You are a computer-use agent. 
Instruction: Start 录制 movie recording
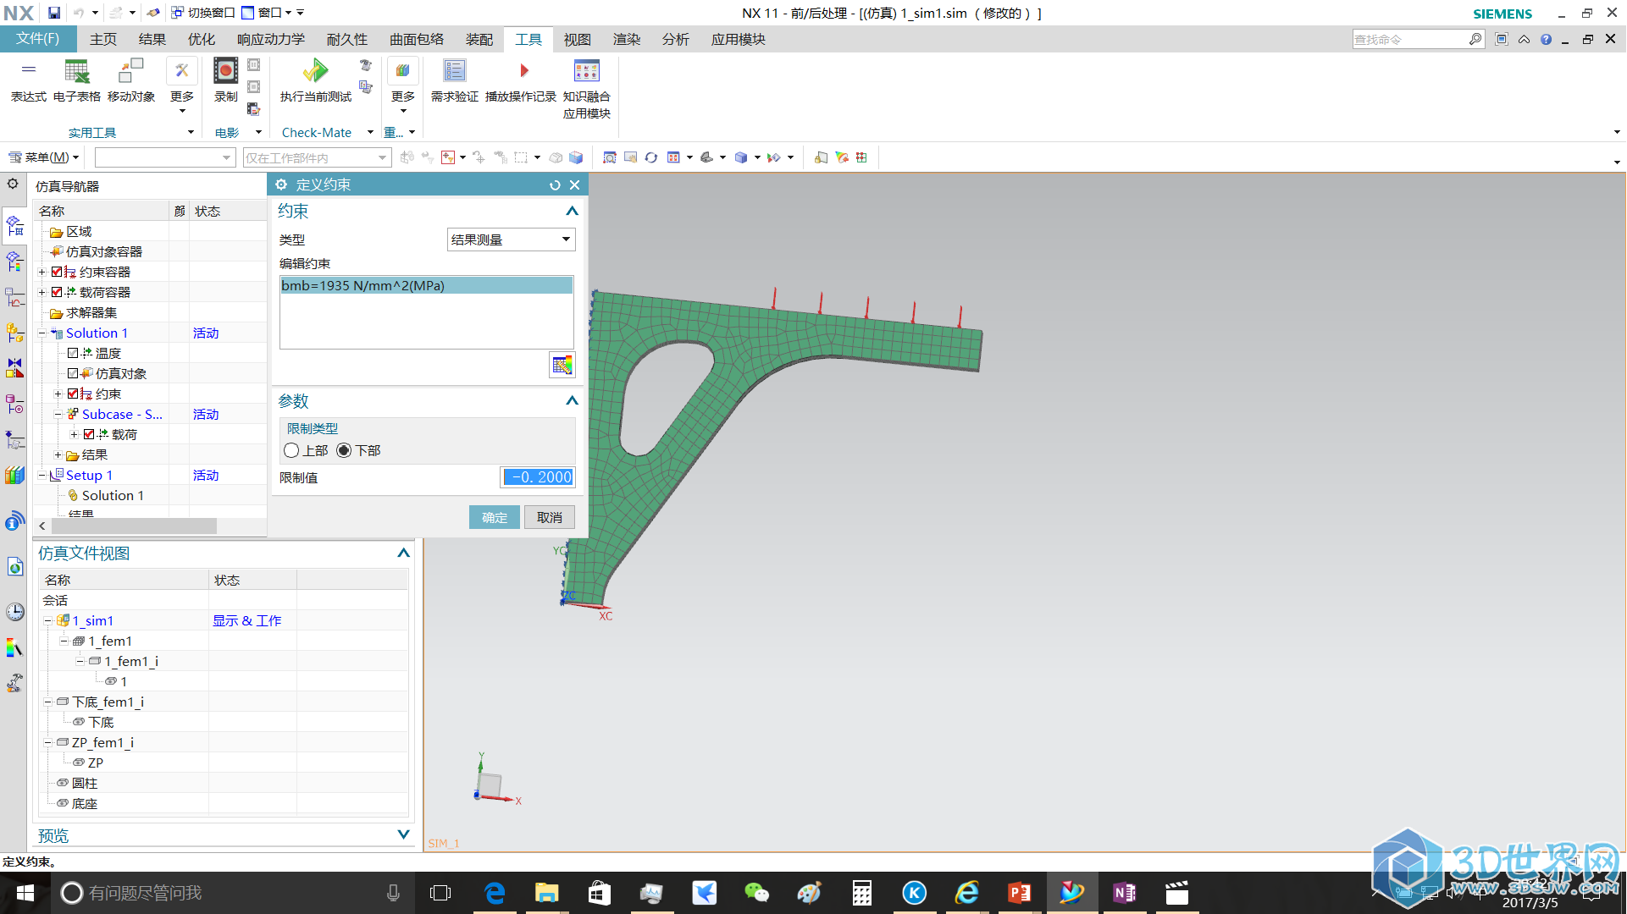[x=225, y=81]
